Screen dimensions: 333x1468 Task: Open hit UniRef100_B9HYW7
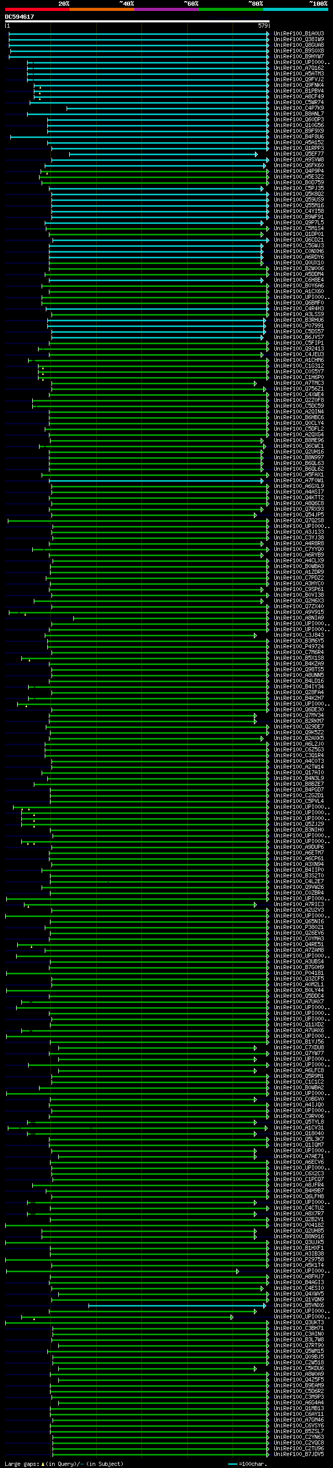pos(298,56)
